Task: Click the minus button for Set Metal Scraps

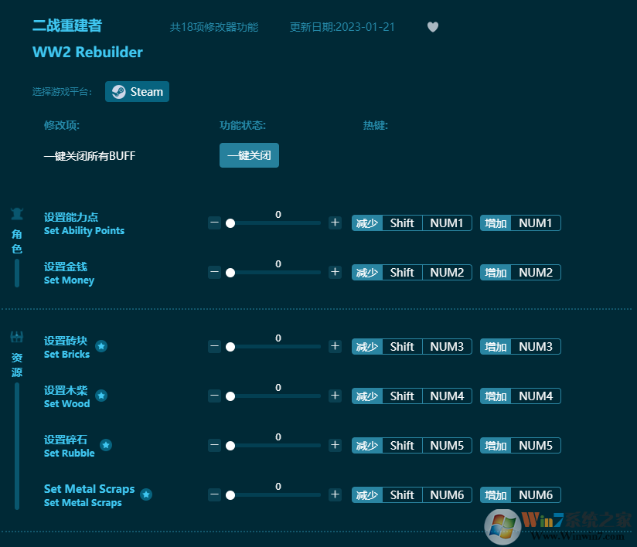Action: (214, 495)
